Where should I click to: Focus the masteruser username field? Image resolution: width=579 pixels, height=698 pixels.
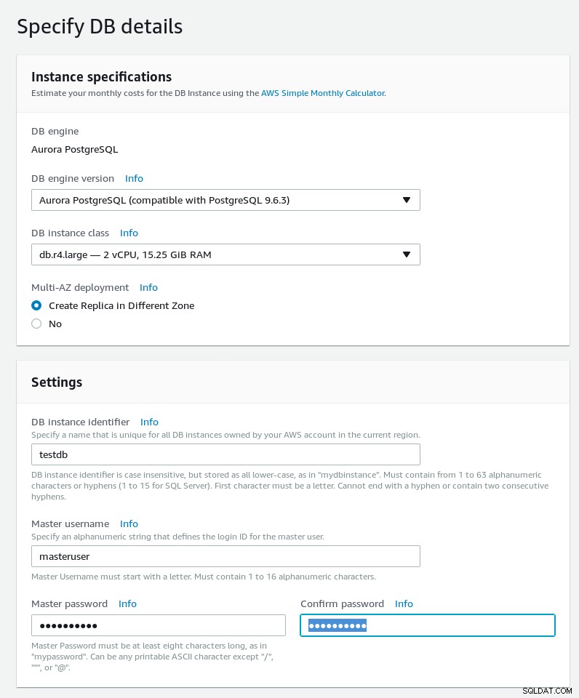click(x=225, y=556)
